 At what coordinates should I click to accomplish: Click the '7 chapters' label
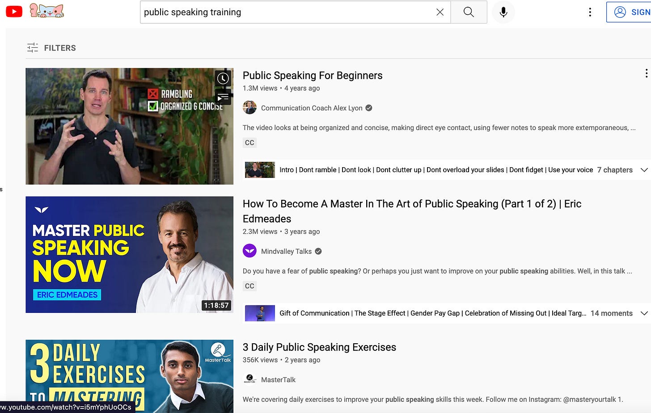click(x=615, y=170)
